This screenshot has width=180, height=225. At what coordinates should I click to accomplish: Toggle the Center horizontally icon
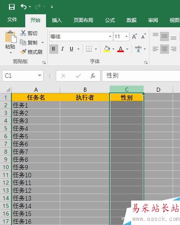[165, 49]
